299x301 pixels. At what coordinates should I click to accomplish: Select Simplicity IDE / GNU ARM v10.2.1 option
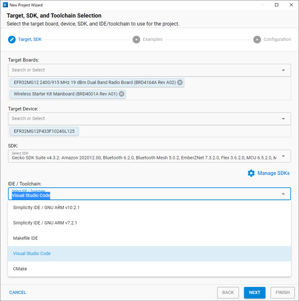click(46, 207)
